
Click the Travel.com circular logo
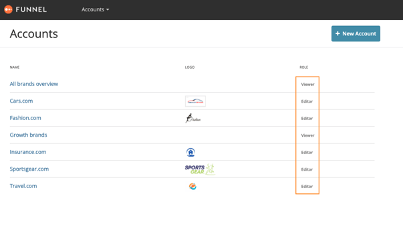(x=192, y=187)
